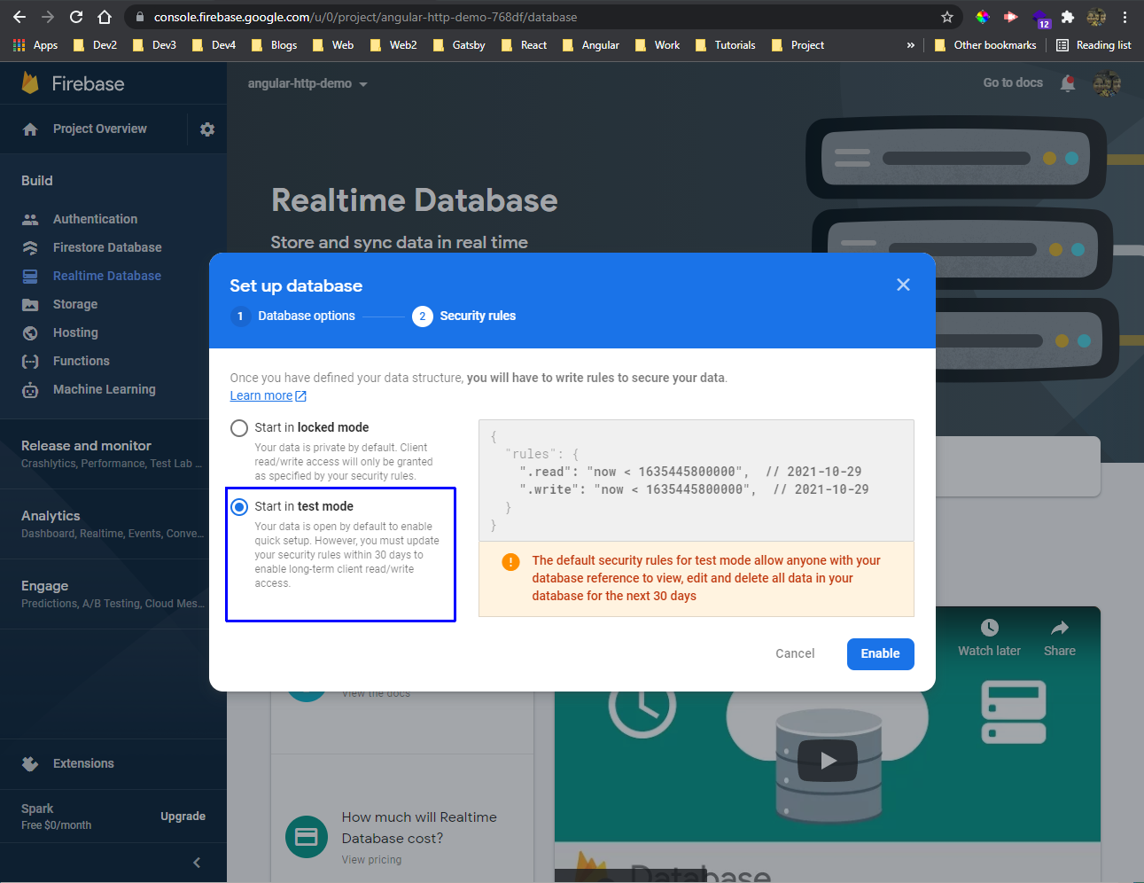Click inside the security rules code box
Image resolution: width=1144 pixels, height=883 pixels.
[696, 481]
